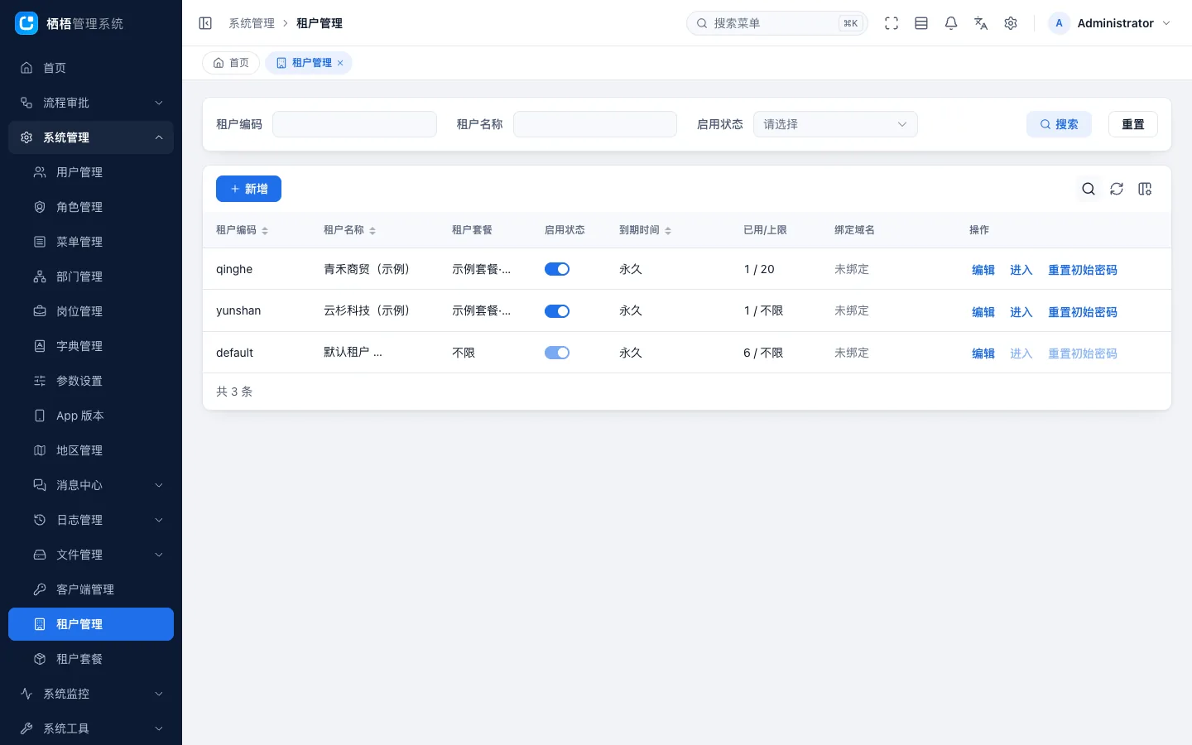Focus the 租户名称 input field
This screenshot has height=745, width=1192.
tap(595, 124)
